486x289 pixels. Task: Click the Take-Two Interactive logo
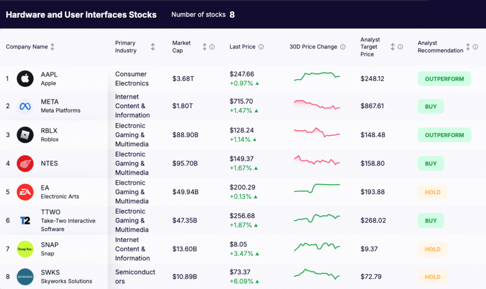point(25,221)
